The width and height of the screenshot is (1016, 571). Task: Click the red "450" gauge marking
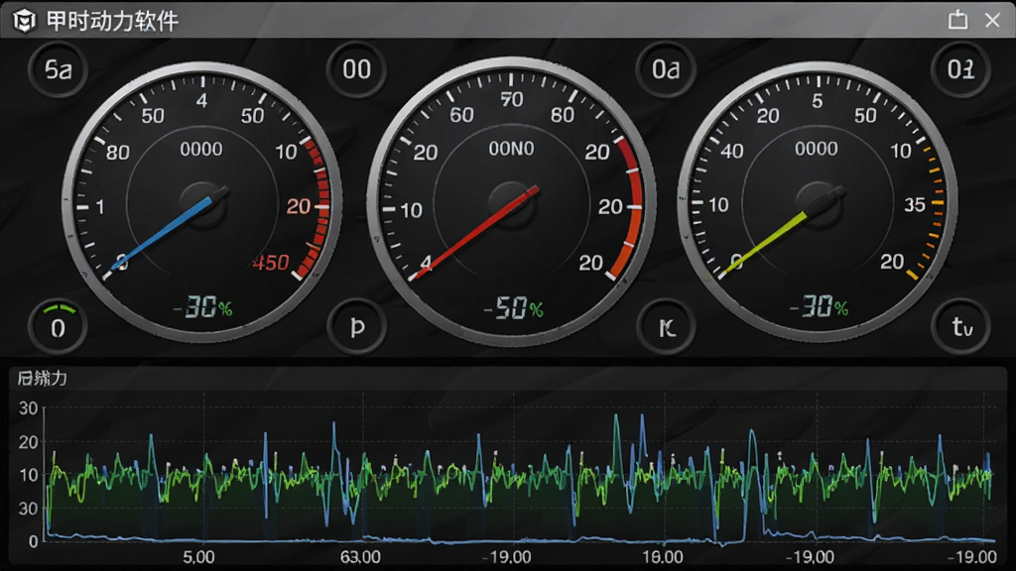pos(271,263)
